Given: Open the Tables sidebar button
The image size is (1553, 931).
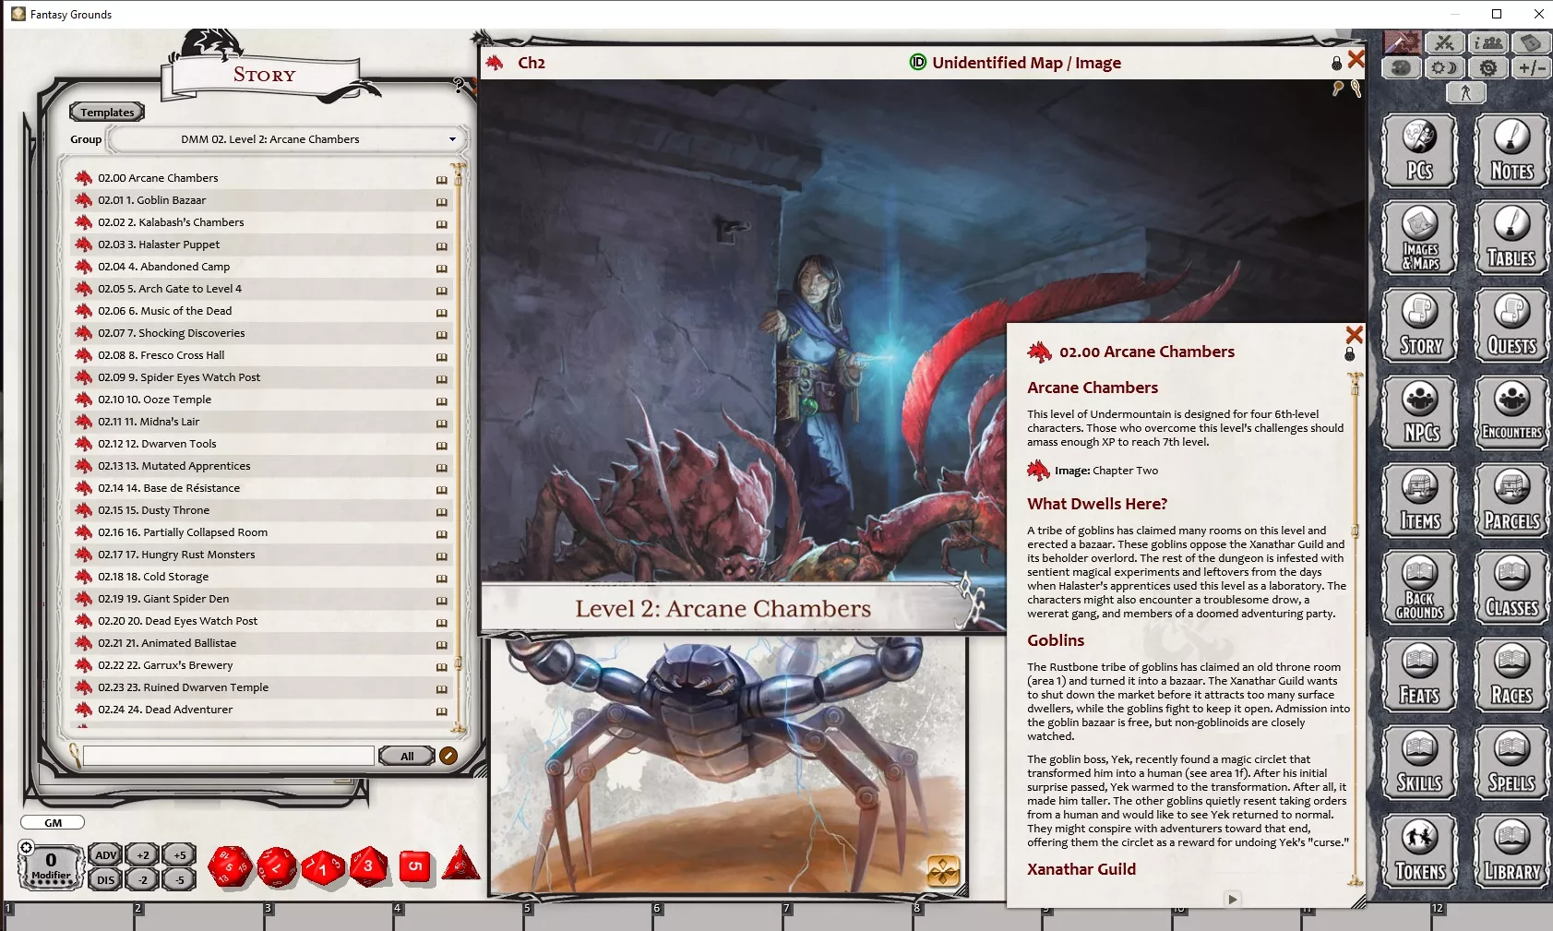Looking at the screenshot, I should tap(1511, 238).
